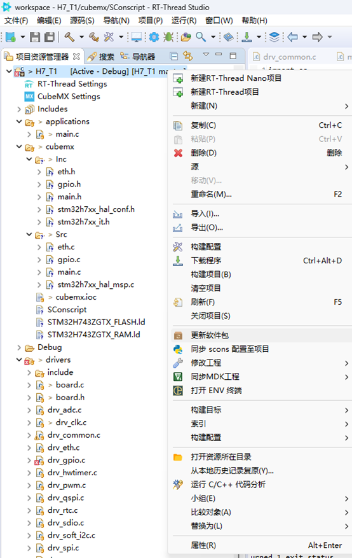Open the build configuration wrench-screwdriver toolbar icon
This screenshot has width=352, height=558.
tap(109, 37)
